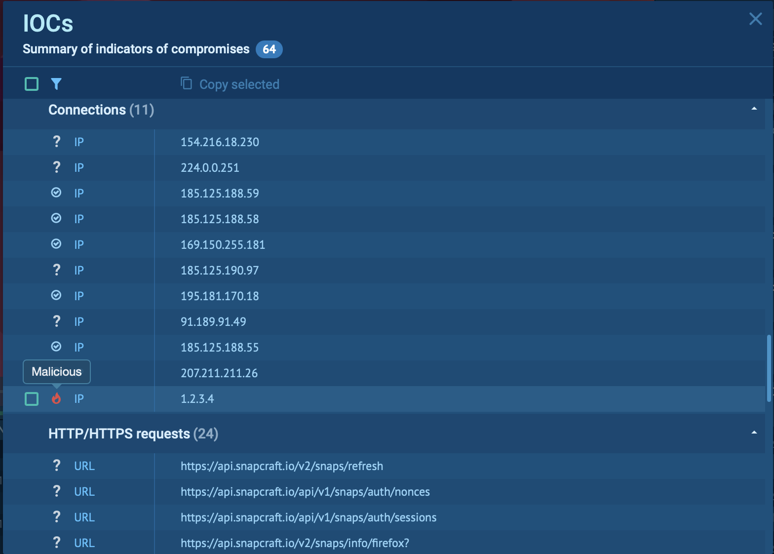
Task: Click the verified checkmark icon for 185.125.188.59
Action: [x=56, y=193]
